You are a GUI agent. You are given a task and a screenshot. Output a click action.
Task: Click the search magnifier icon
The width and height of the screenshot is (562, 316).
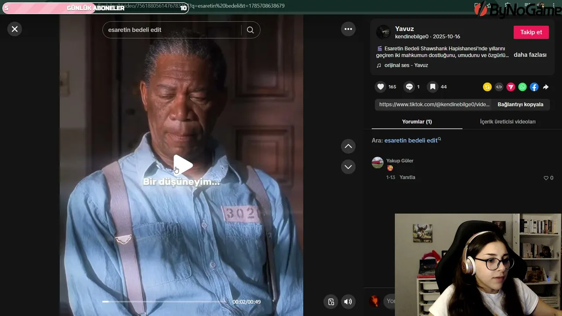tap(250, 30)
